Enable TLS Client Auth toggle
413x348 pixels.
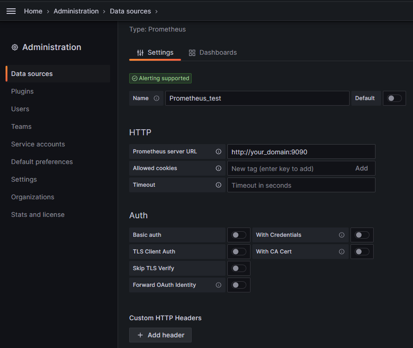tap(238, 252)
